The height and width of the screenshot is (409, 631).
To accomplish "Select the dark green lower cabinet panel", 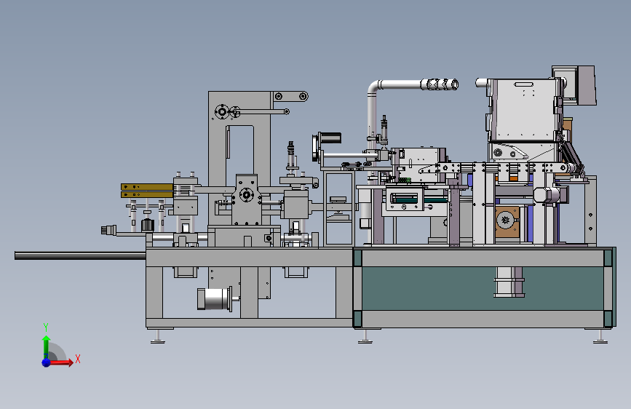I will (x=483, y=288).
